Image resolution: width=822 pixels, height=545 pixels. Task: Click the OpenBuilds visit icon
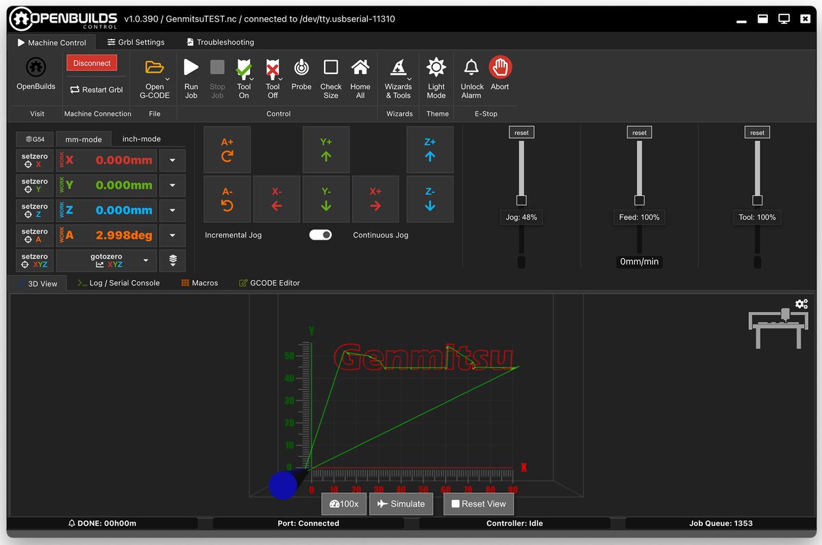(x=36, y=67)
